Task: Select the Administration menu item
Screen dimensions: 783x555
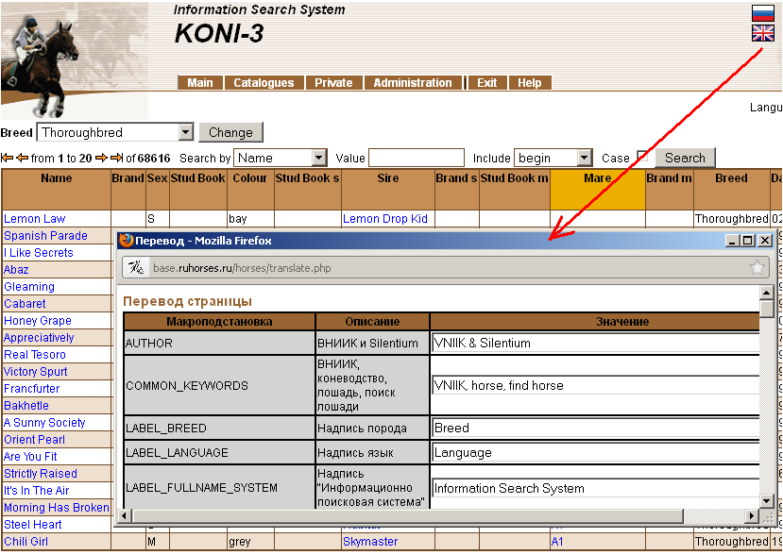Action: click(412, 83)
